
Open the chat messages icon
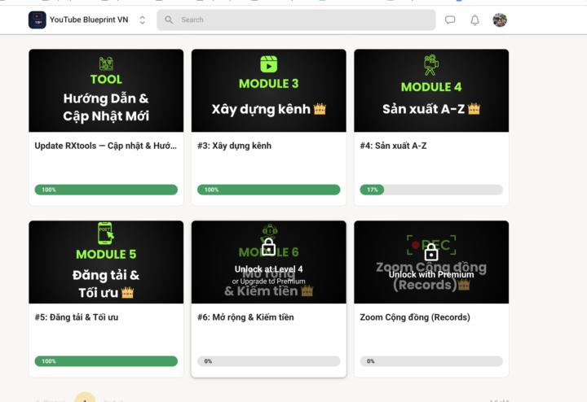click(x=450, y=20)
